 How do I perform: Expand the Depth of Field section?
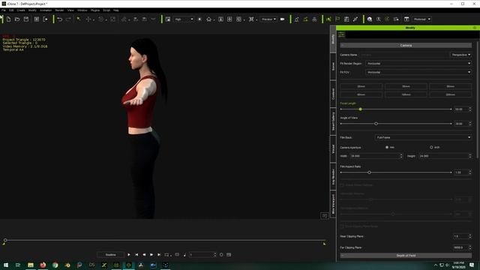click(x=406, y=255)
